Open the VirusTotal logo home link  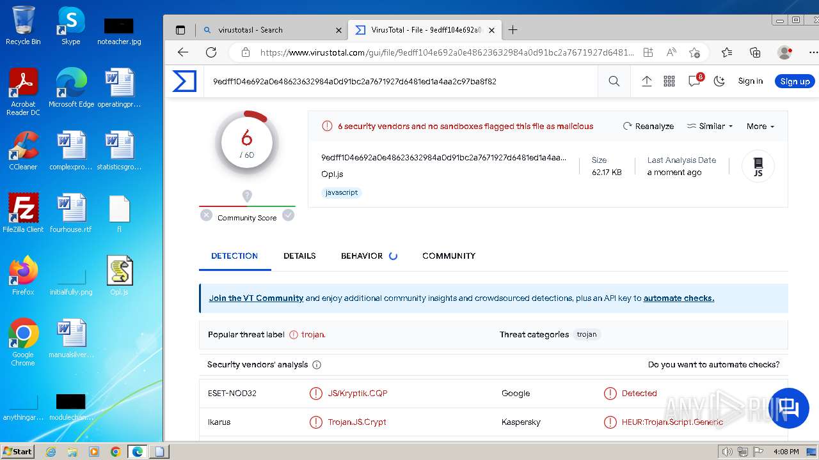184,81
